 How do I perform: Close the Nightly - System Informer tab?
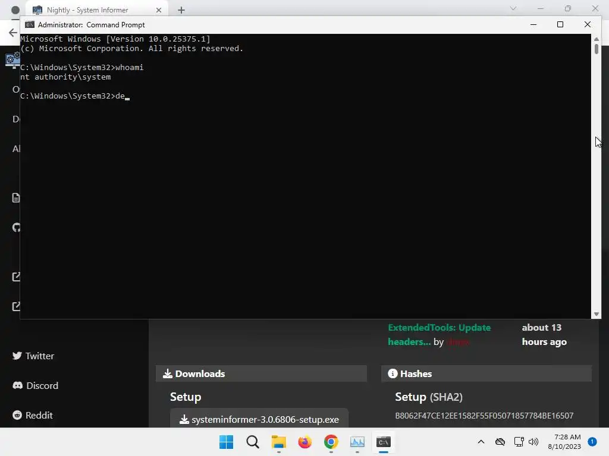tap(158, 10)
